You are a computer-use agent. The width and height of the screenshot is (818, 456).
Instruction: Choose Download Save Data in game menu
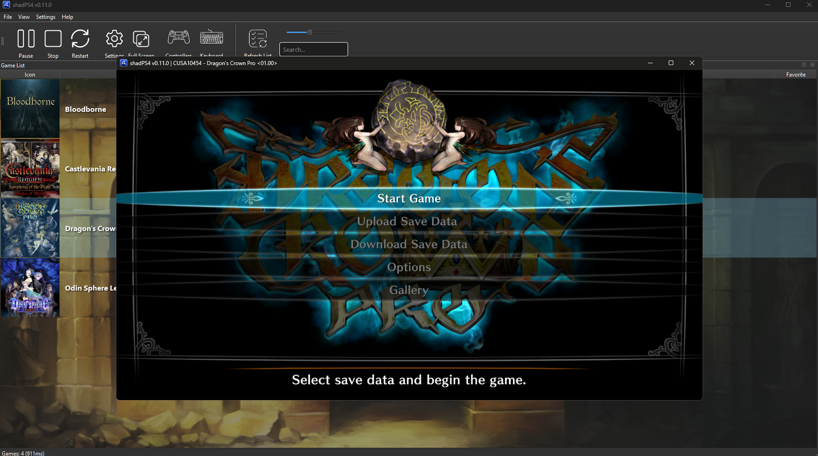point(409,244)
